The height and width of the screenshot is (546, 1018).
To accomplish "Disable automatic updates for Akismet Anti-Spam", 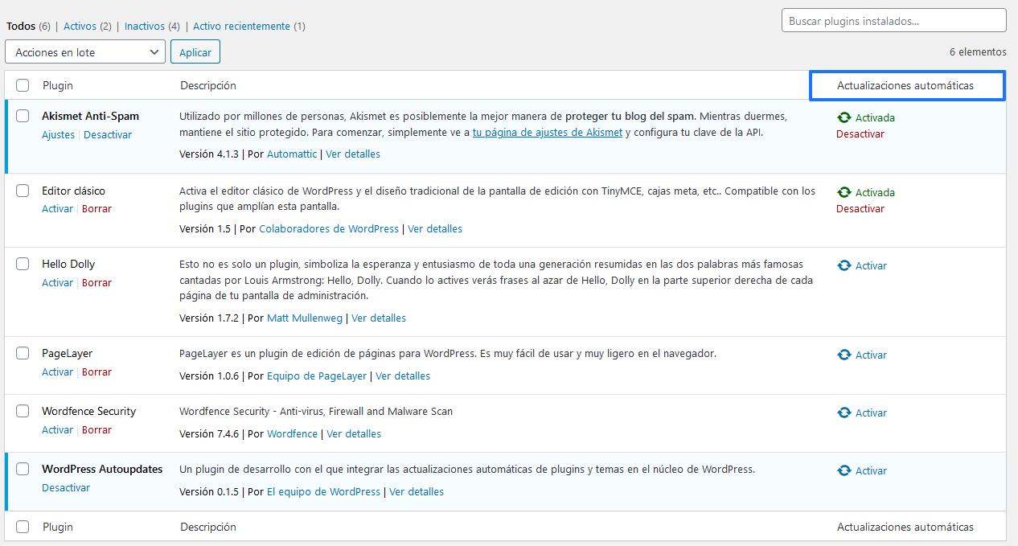I will tap(860, 134).
